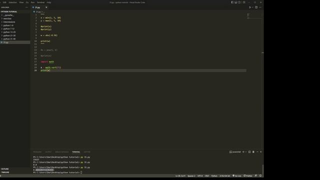Viewport: 320px width, 180px height.
Task: Switch to the Output panel tab
Action: 48,152
